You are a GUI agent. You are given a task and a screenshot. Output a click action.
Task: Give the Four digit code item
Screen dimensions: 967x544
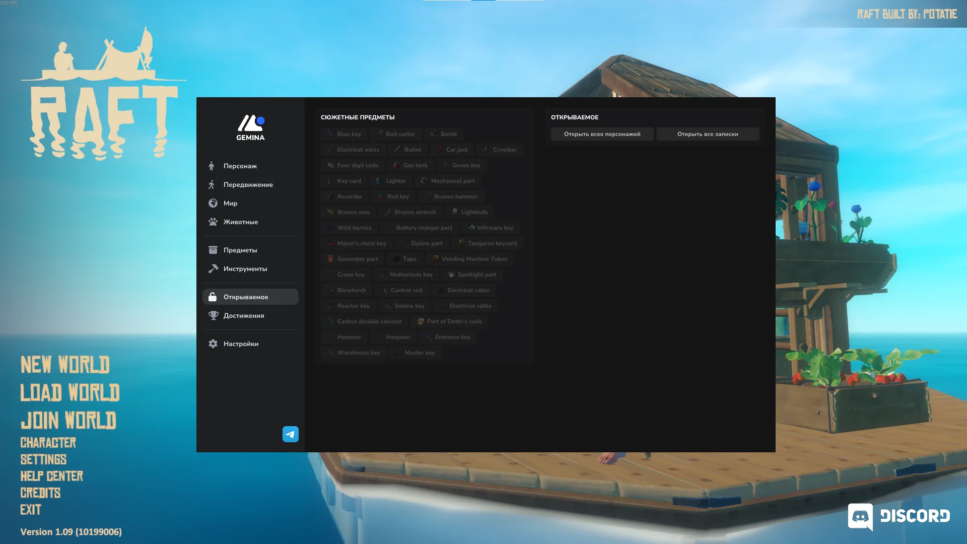[x=353, y=165]
